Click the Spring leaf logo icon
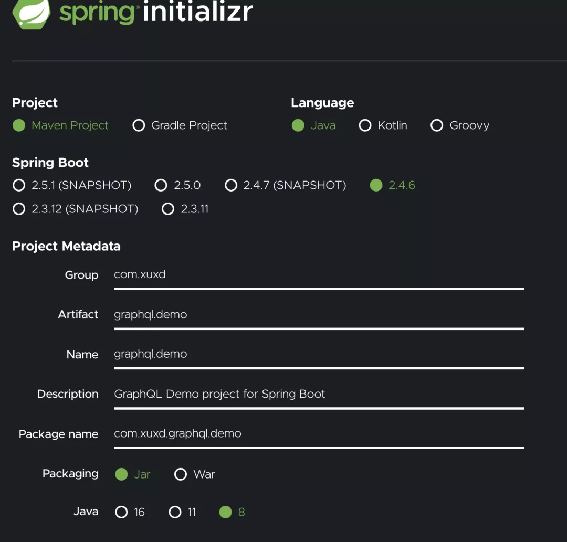This screenshot has width=567, height=542. coord(31,13)
